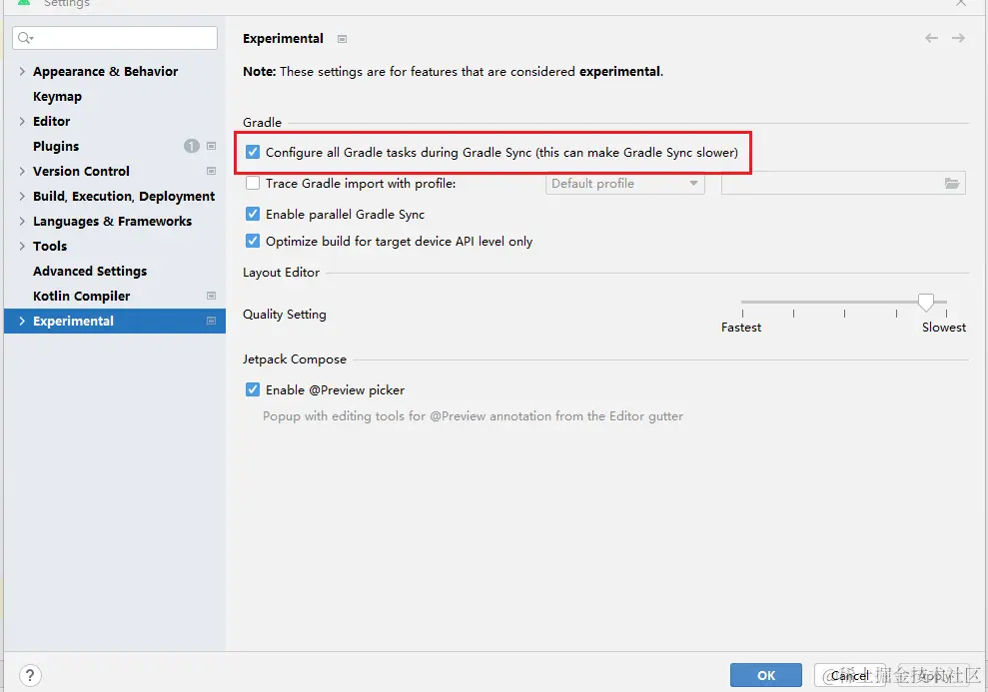Viewport: 988px width, 692px height.
Task: Click the project icon on Kotlin Compiler row
Action: pos(211,296)
